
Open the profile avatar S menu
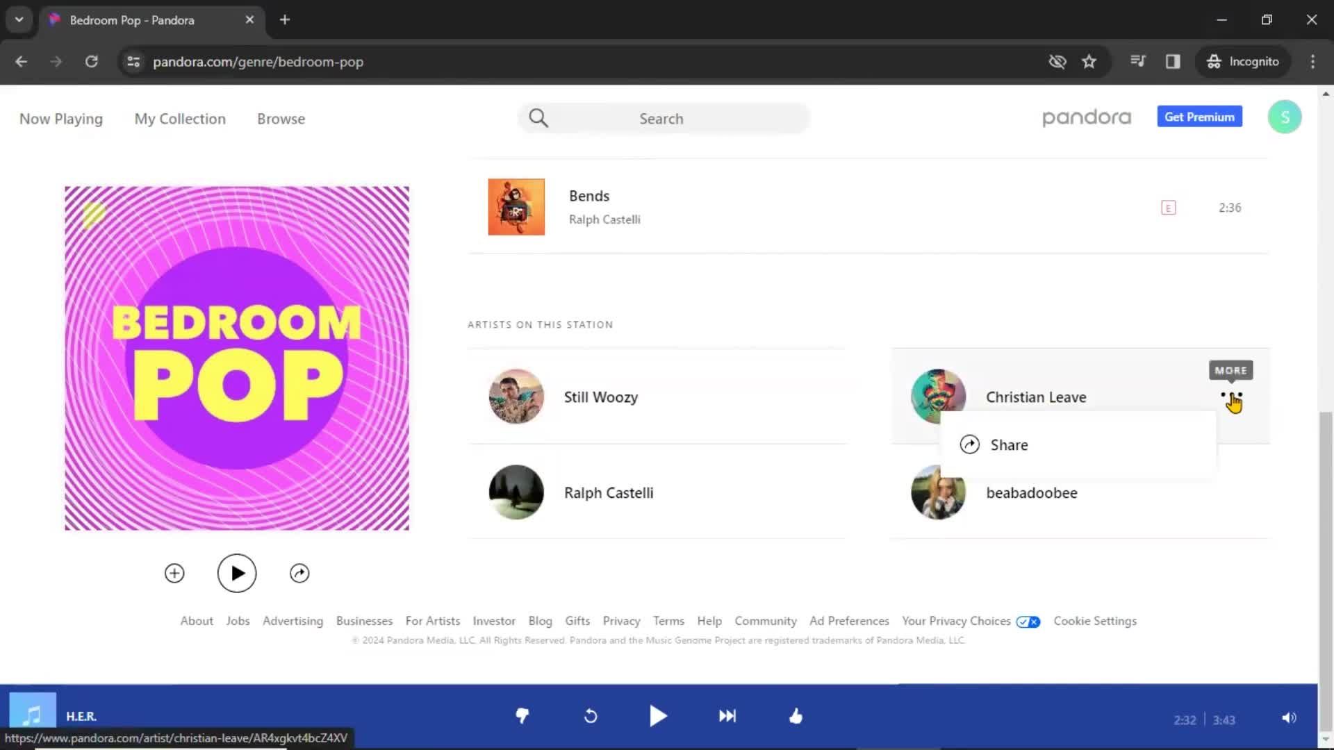[x=1285, y=117]
